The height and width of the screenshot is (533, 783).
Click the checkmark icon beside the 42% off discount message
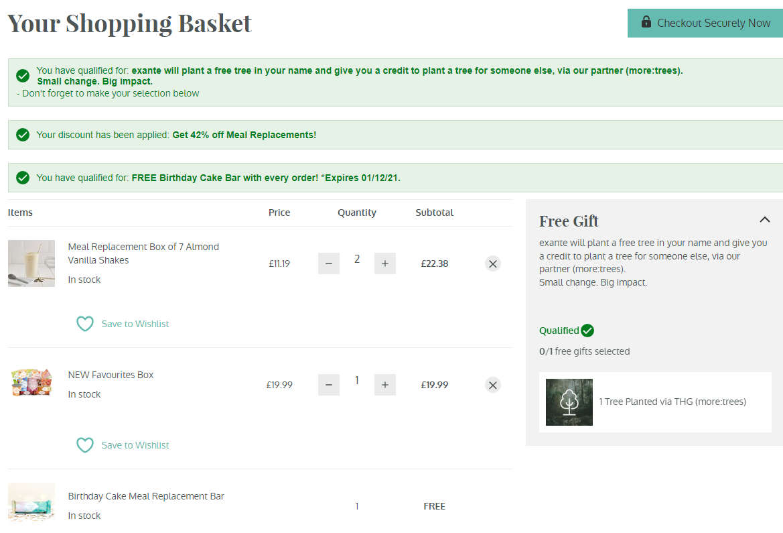point(23,135)
